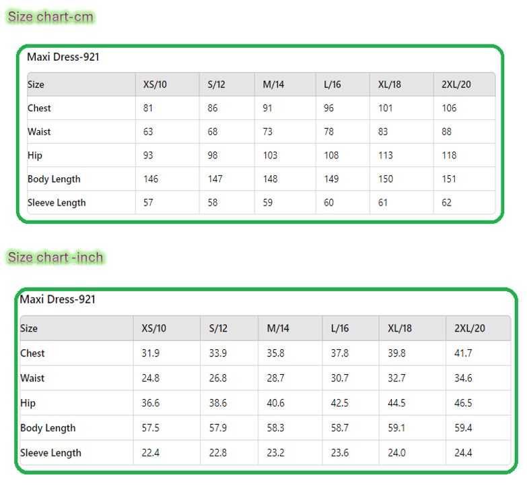Select the Maxi Dress-921 title in inch chart
The image size is (527, 486).
(58, 299)
